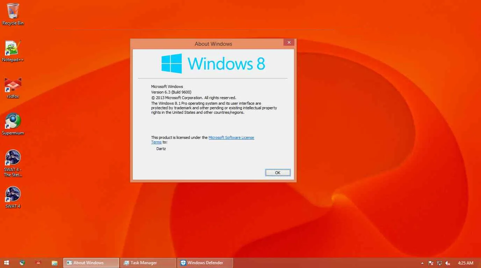Click the "© 2013 Microsoft Corporation" copyright line
Screen dimensions: 481x268
194,98
